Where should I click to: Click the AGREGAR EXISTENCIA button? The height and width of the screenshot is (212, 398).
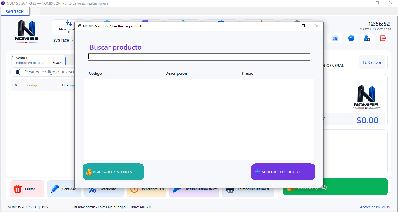[113, 172]
